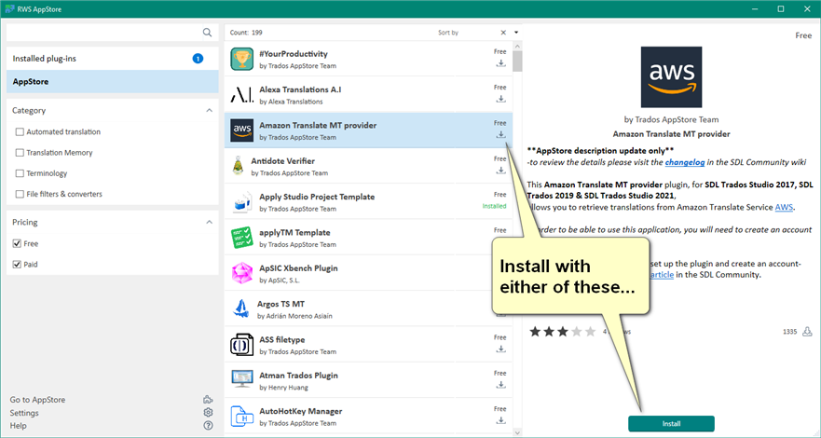Open Settings from sidebar bottom
Screen dimensions: 821x438
point(24,412)
